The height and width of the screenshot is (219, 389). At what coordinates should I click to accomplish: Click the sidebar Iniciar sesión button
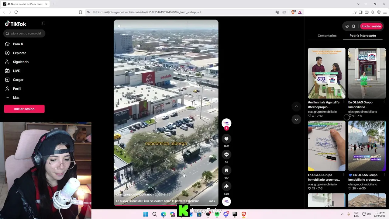pos(24,109)
